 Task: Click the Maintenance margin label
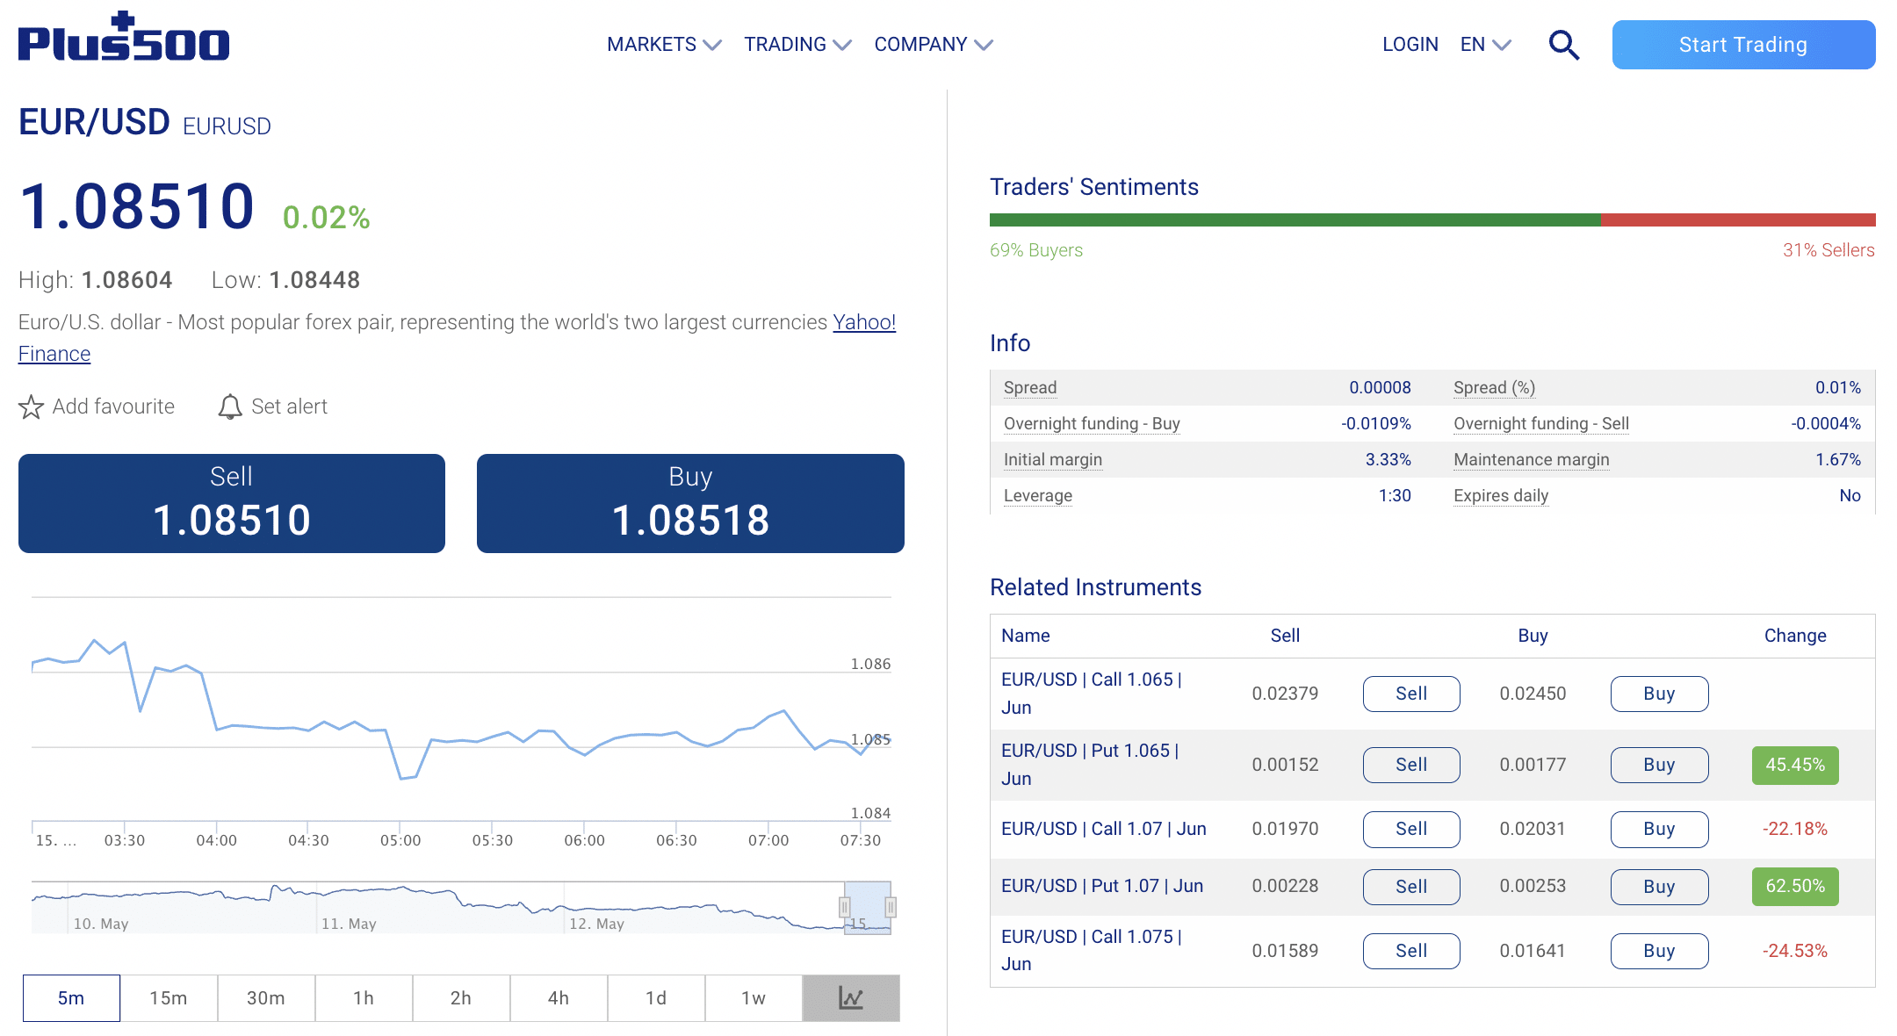(1532, 459)
